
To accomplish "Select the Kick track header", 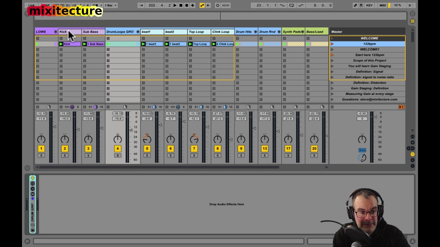I will click(70, 32).
